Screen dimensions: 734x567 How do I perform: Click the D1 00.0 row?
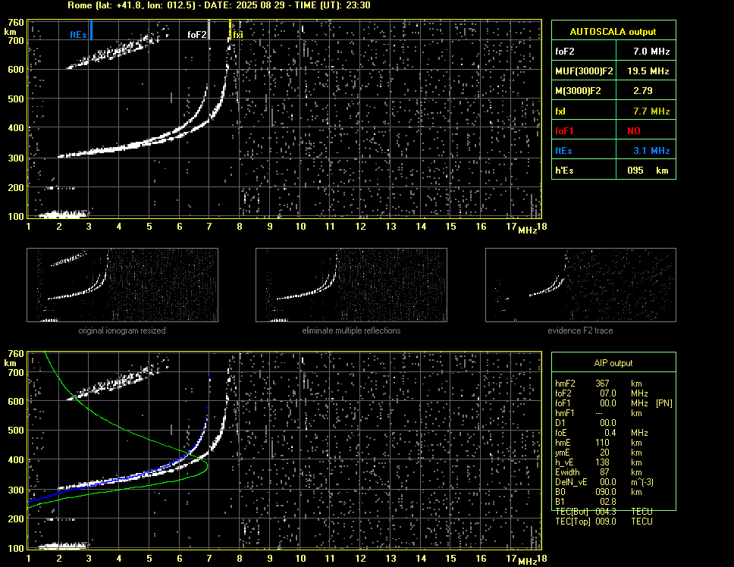pyautogui.click(x=585, y=423)
